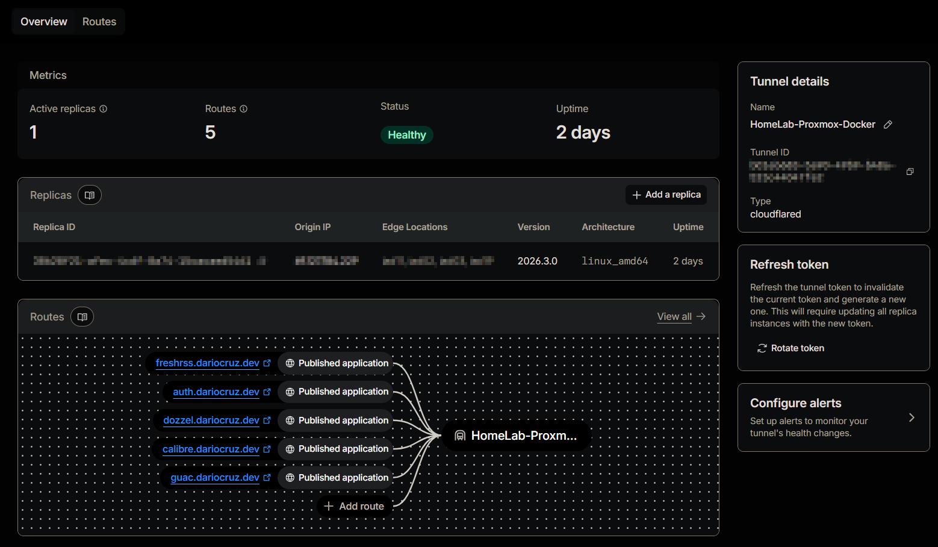Click the Uptime column header in Replicas
938x547 pixels.
click(x=688, y=227)
